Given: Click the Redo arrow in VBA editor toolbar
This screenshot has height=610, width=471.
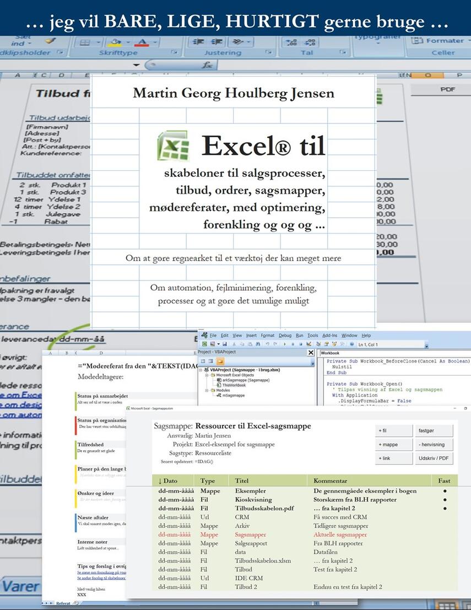Looking at the screenshot, I should tap(275, 344).
